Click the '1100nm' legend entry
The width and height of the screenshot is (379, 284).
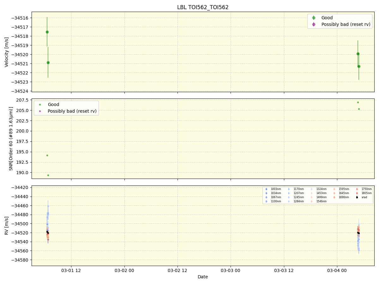[x=276, y=201]
